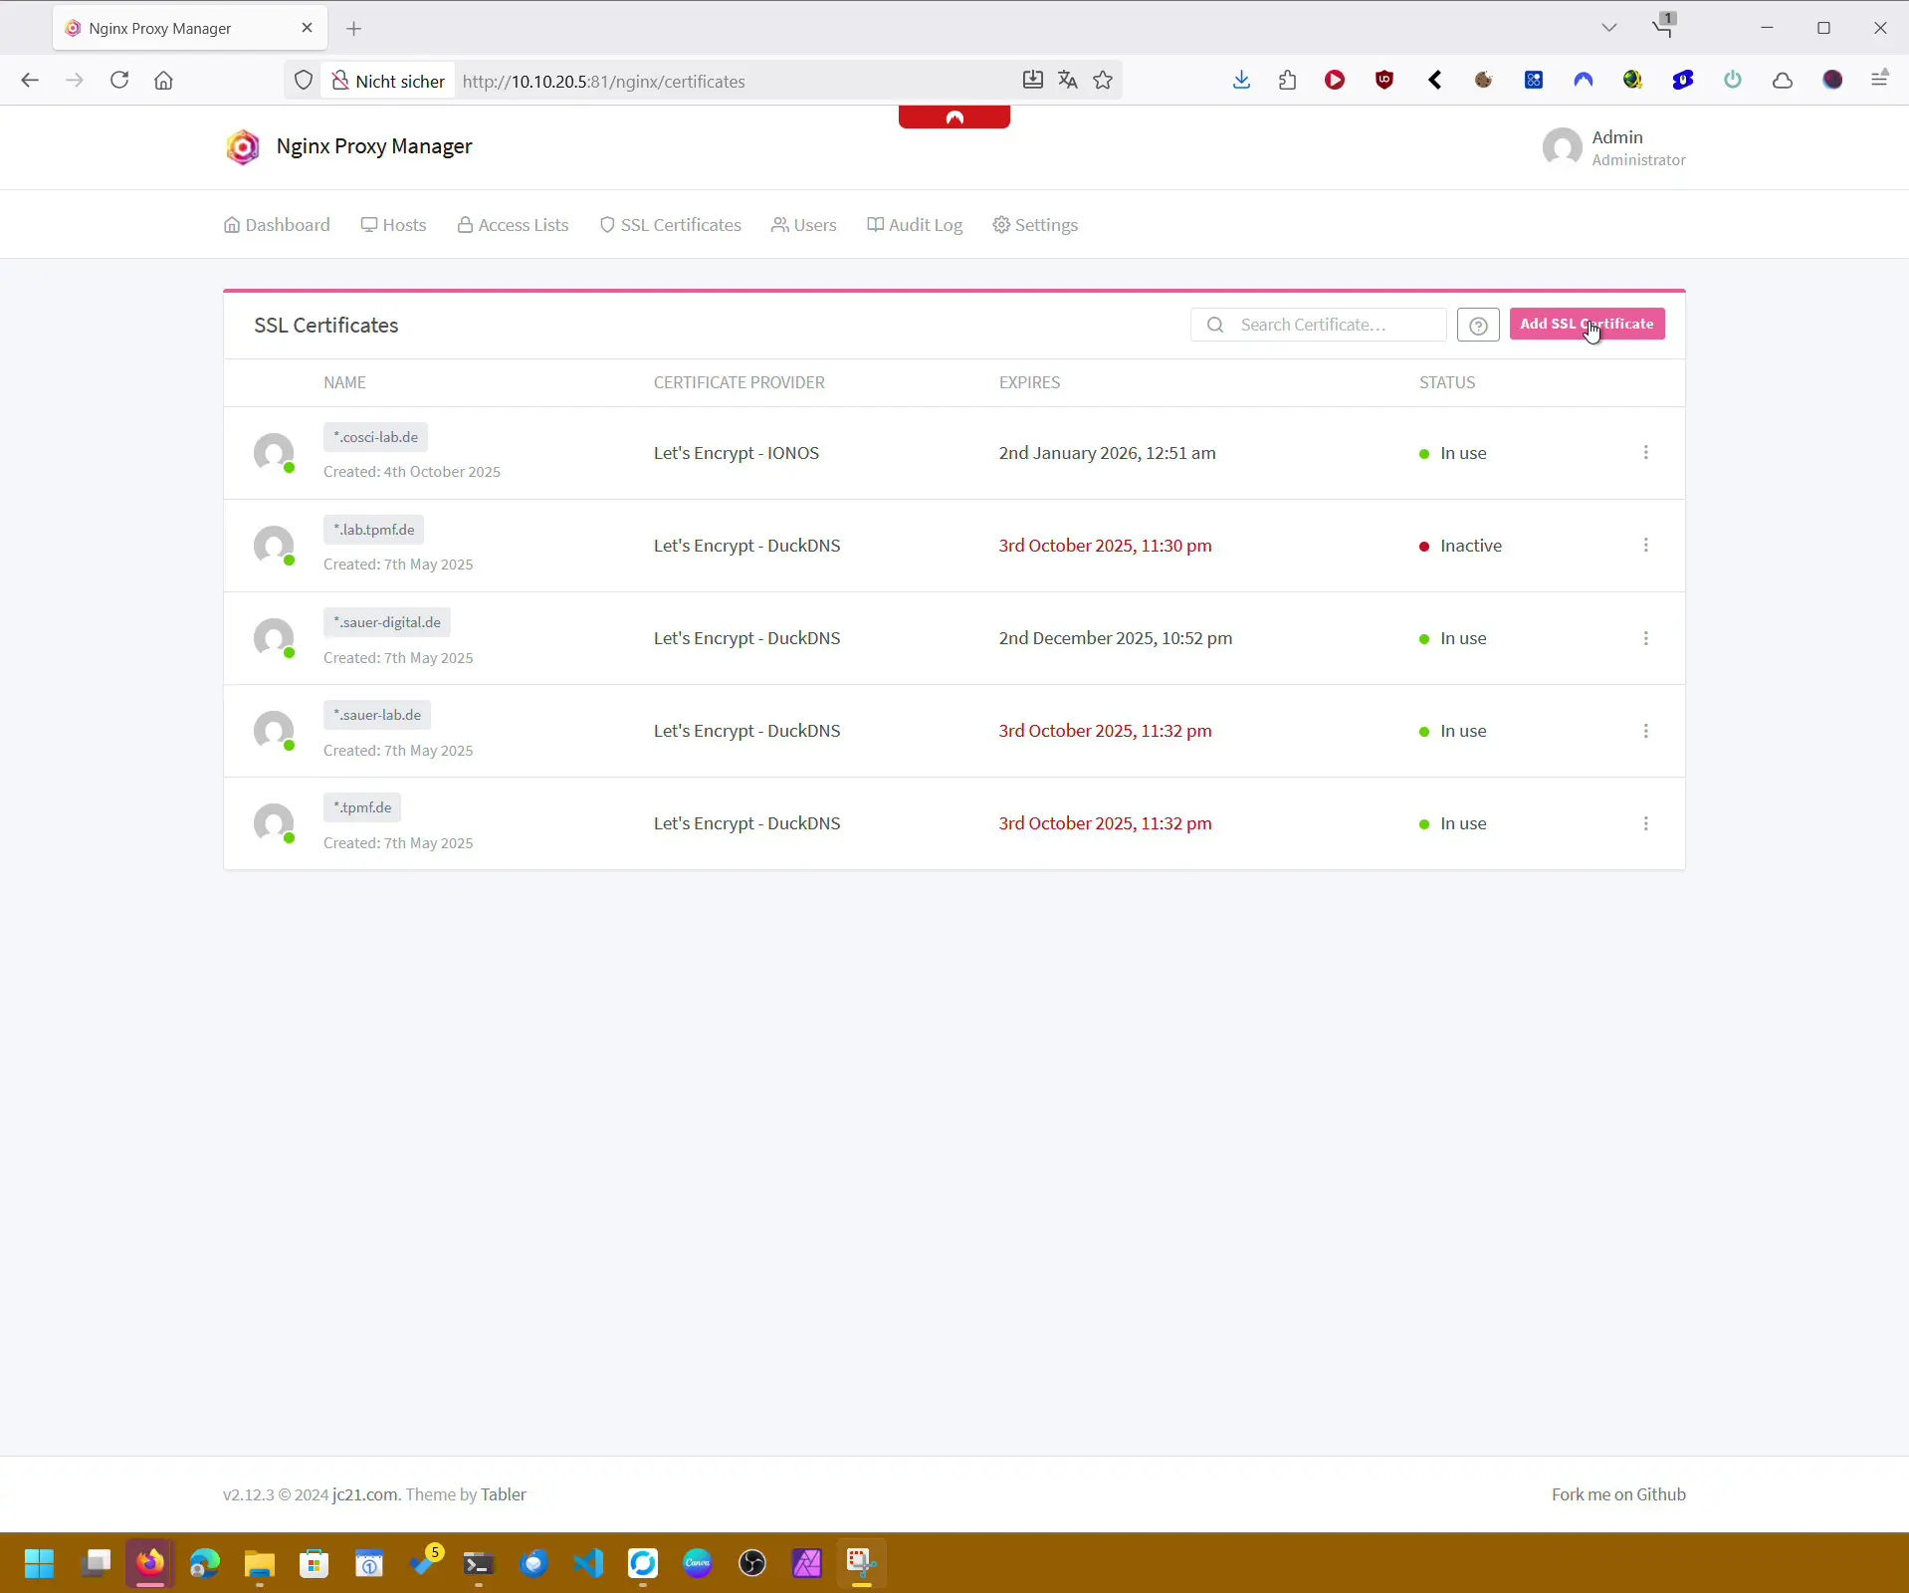The image size is (1909, 1593).
Task: Click the red collapsed bar at page top
Action: coord(954,117)
